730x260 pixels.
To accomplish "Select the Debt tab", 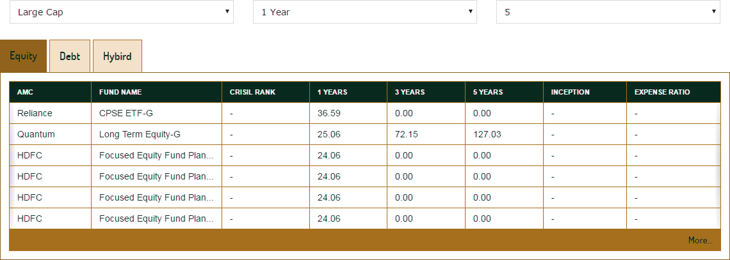I will 70,56.
